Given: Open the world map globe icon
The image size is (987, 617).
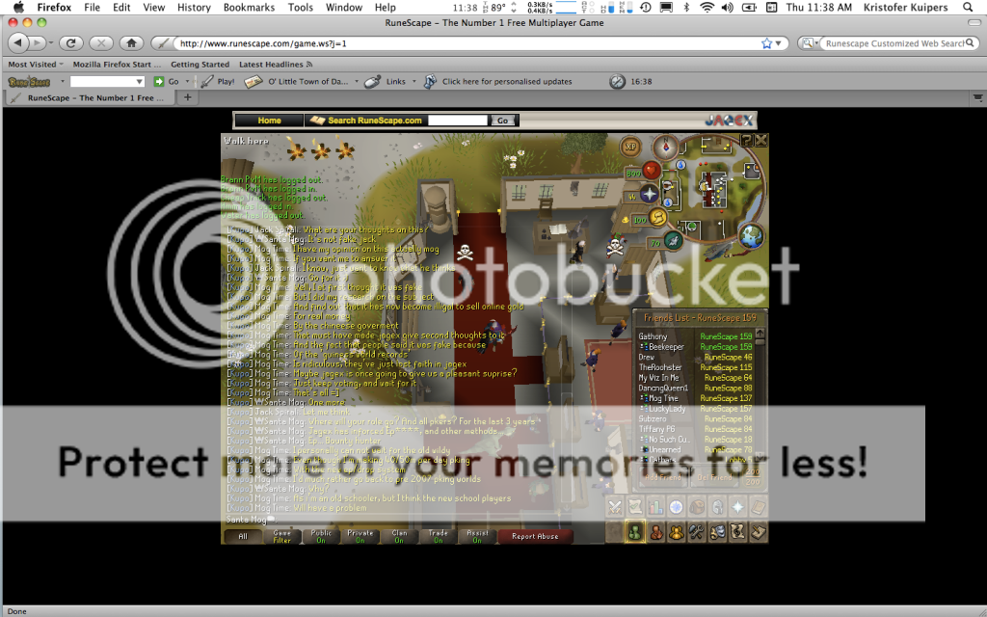Looking at the screenshot, I should (751, 234).
